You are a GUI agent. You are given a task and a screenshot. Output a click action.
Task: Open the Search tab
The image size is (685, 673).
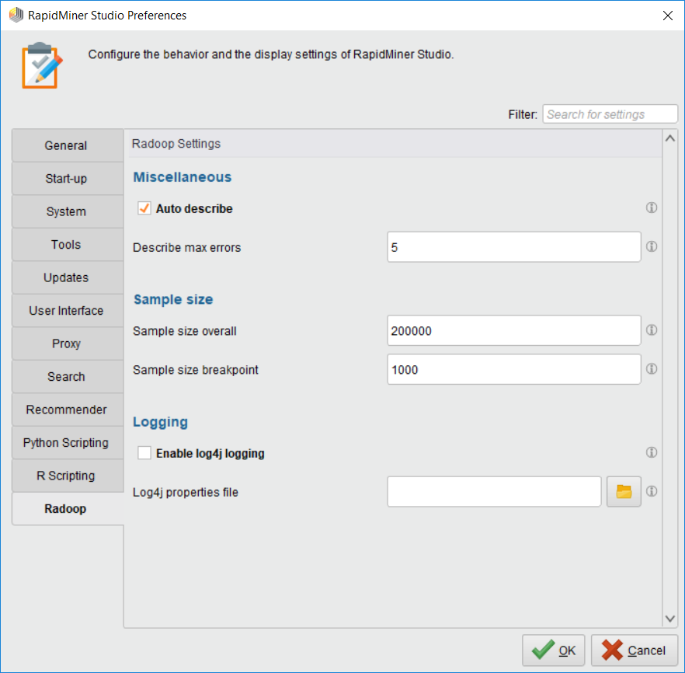coord(68,376)
